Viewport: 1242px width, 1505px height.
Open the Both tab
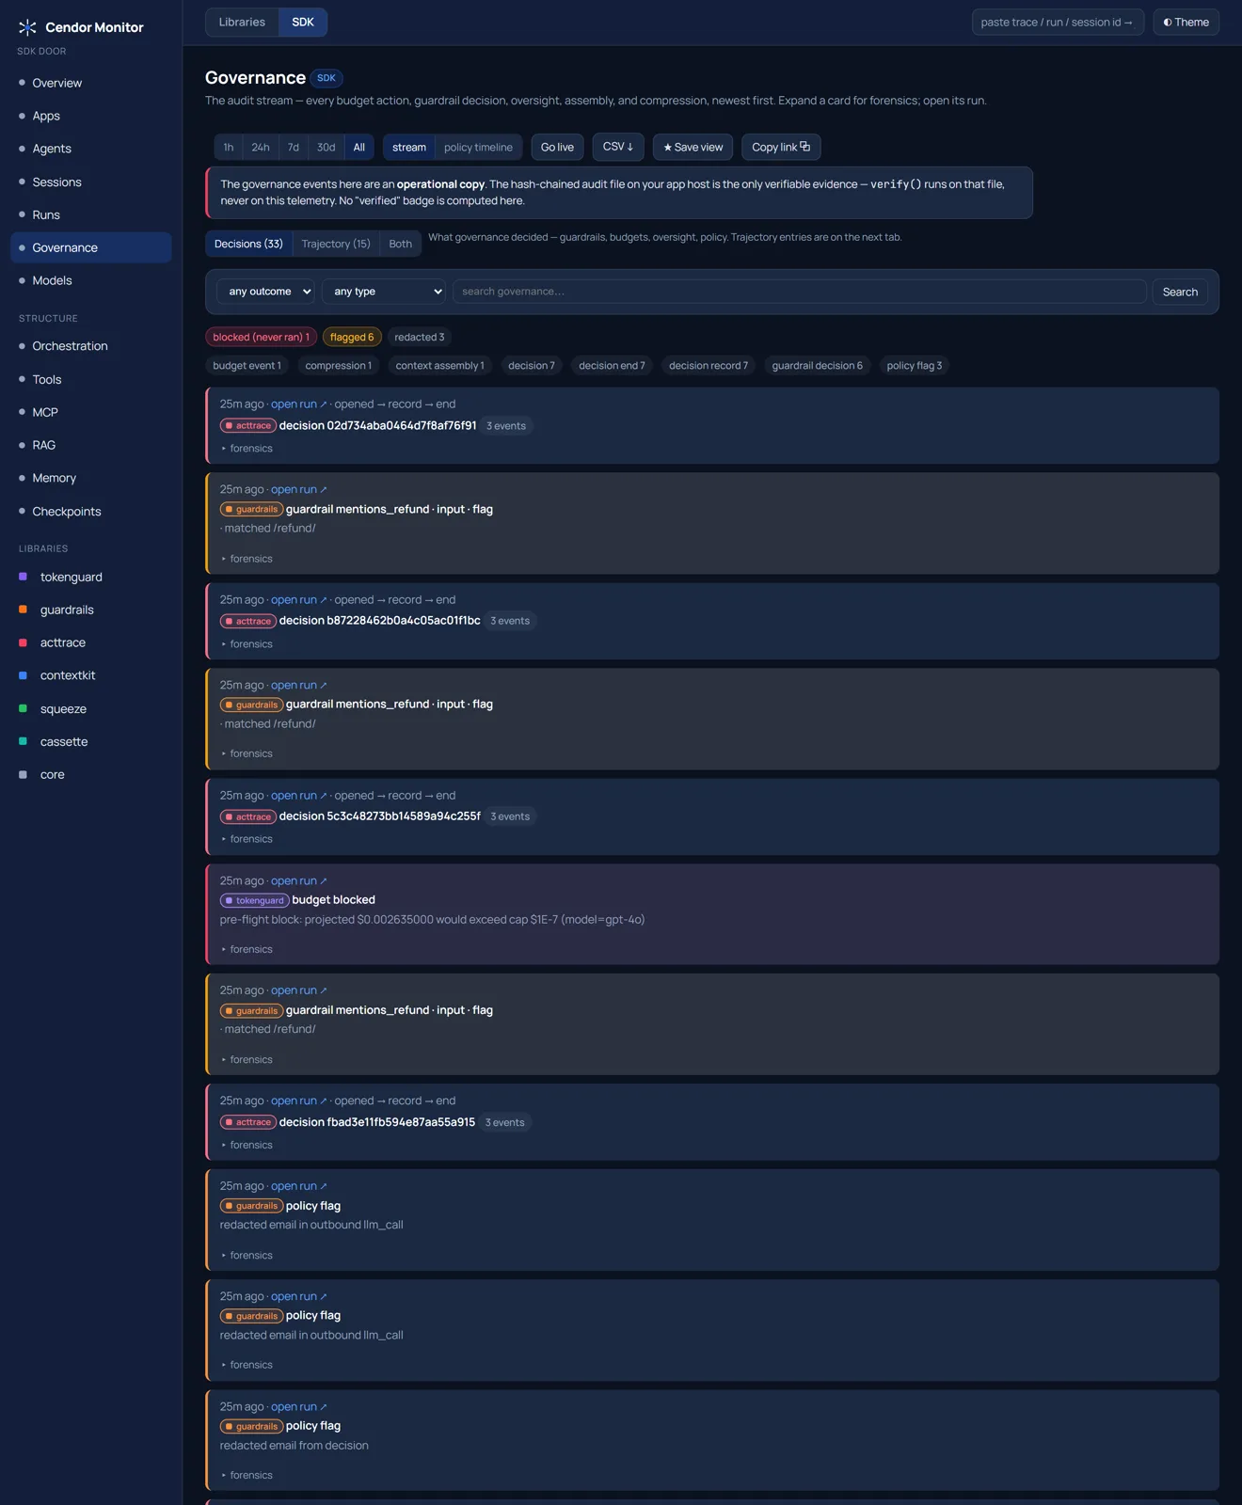401,244
